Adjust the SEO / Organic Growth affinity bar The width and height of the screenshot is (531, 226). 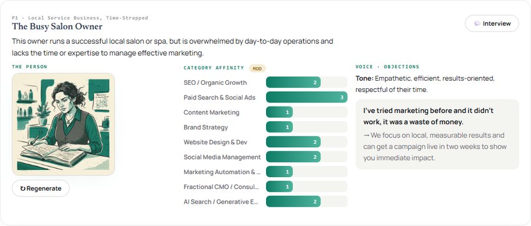(306, 82)
